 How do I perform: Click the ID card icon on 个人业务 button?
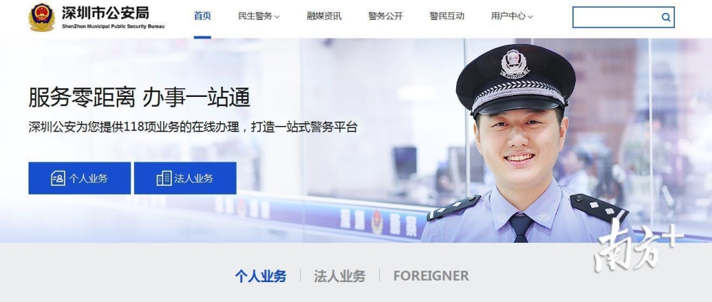tap(58, 178)
